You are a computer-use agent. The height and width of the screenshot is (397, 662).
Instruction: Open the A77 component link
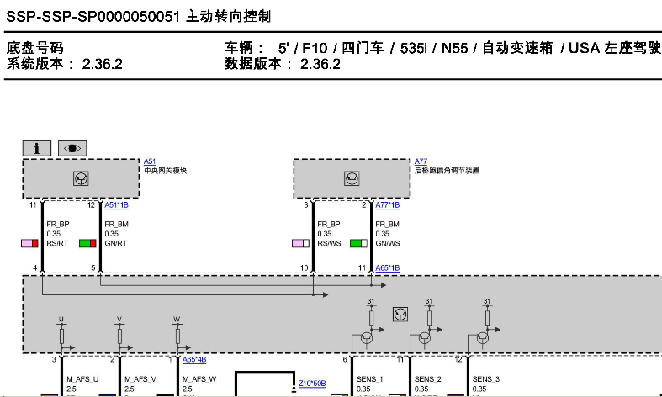coord(421,161)
